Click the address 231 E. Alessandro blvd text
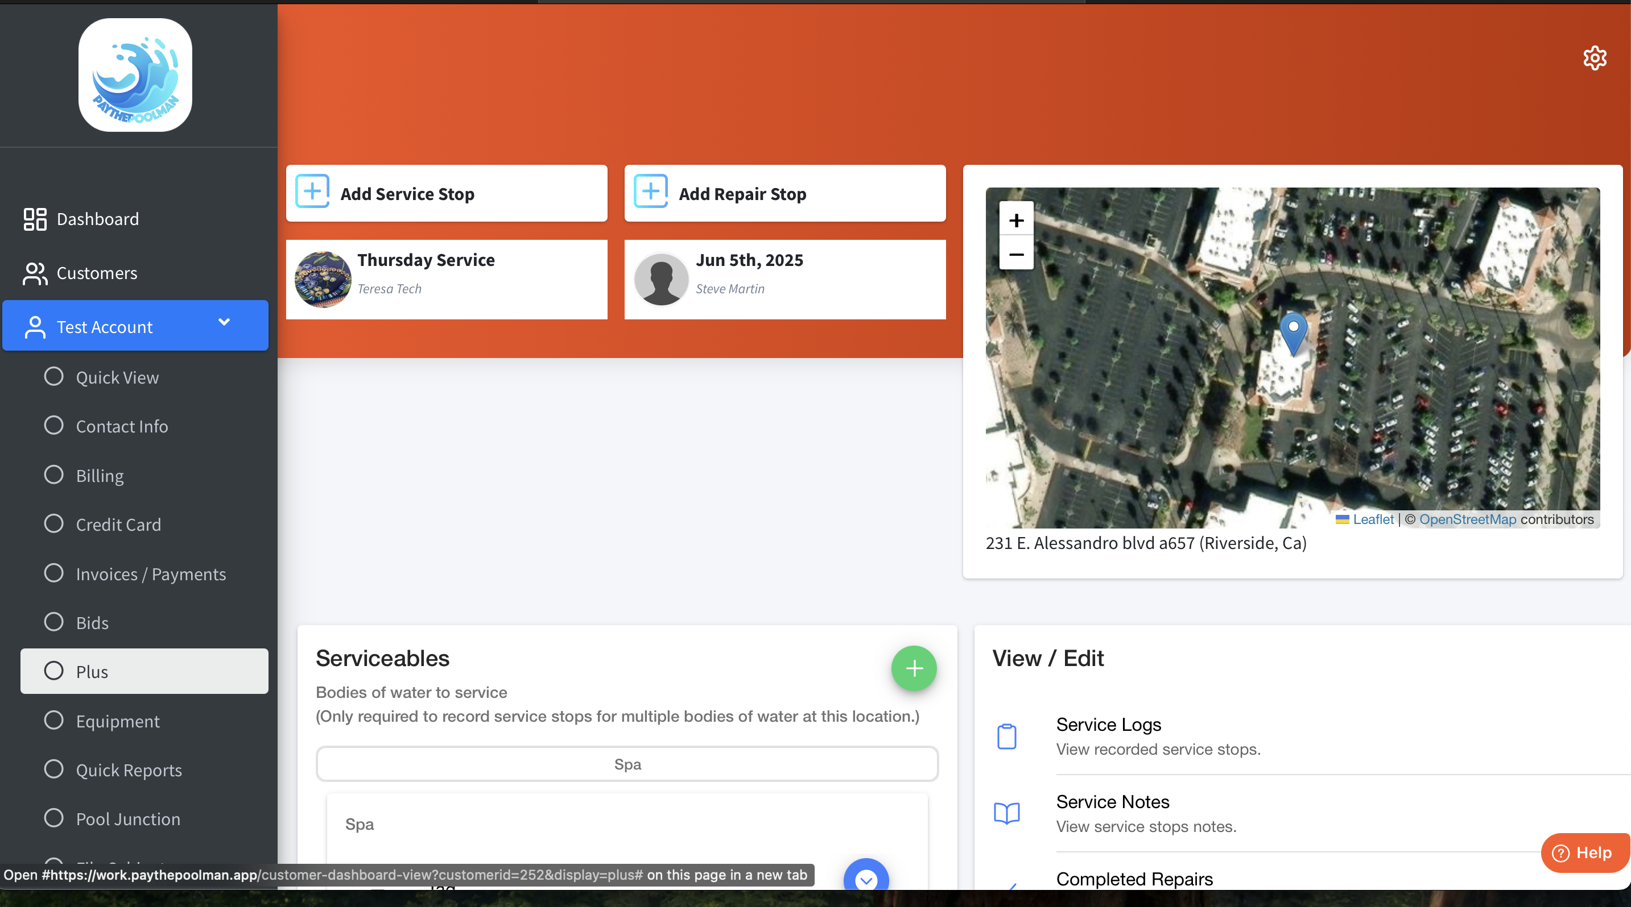Viewport: 1631px width, 907px height. pos(1146,543)
